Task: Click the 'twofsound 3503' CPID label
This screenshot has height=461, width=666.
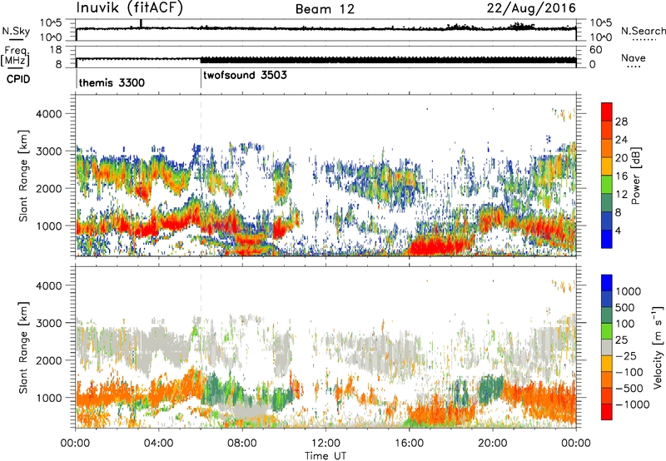Action: tap(245, 75)
